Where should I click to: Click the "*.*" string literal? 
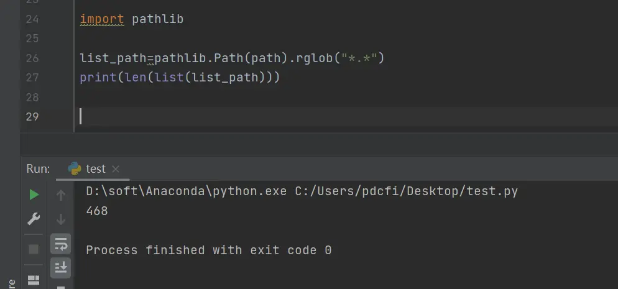(x=359, y=58)
